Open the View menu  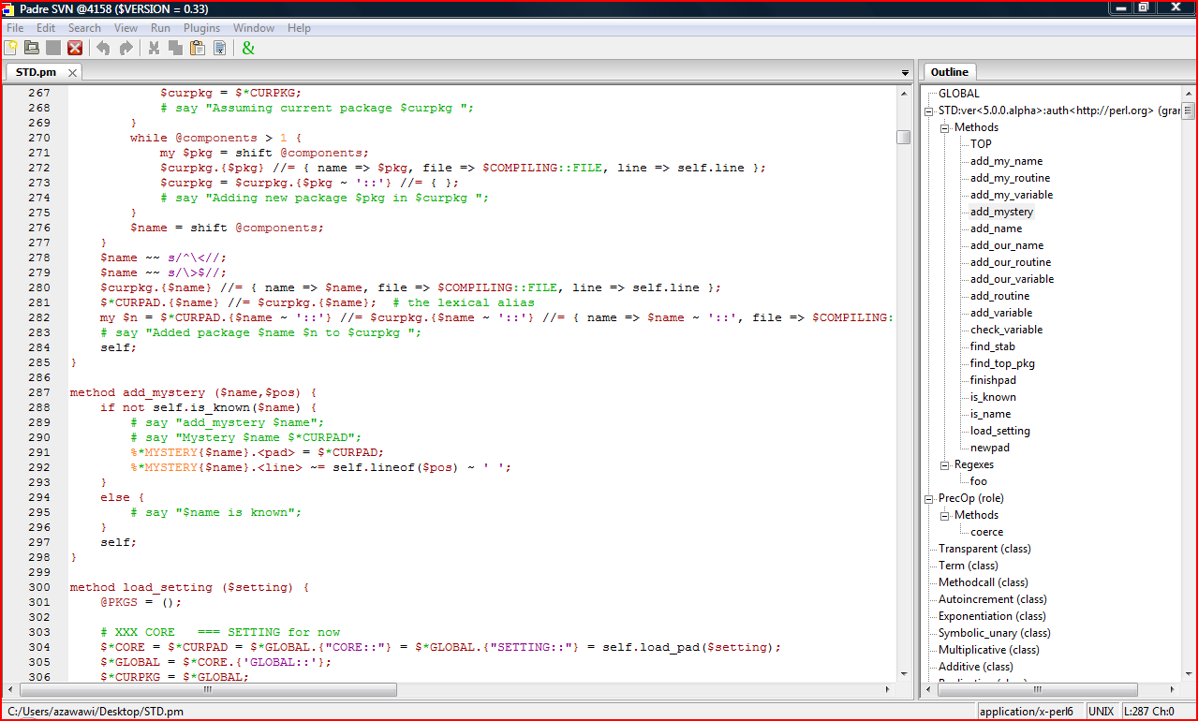pos(126,28)
